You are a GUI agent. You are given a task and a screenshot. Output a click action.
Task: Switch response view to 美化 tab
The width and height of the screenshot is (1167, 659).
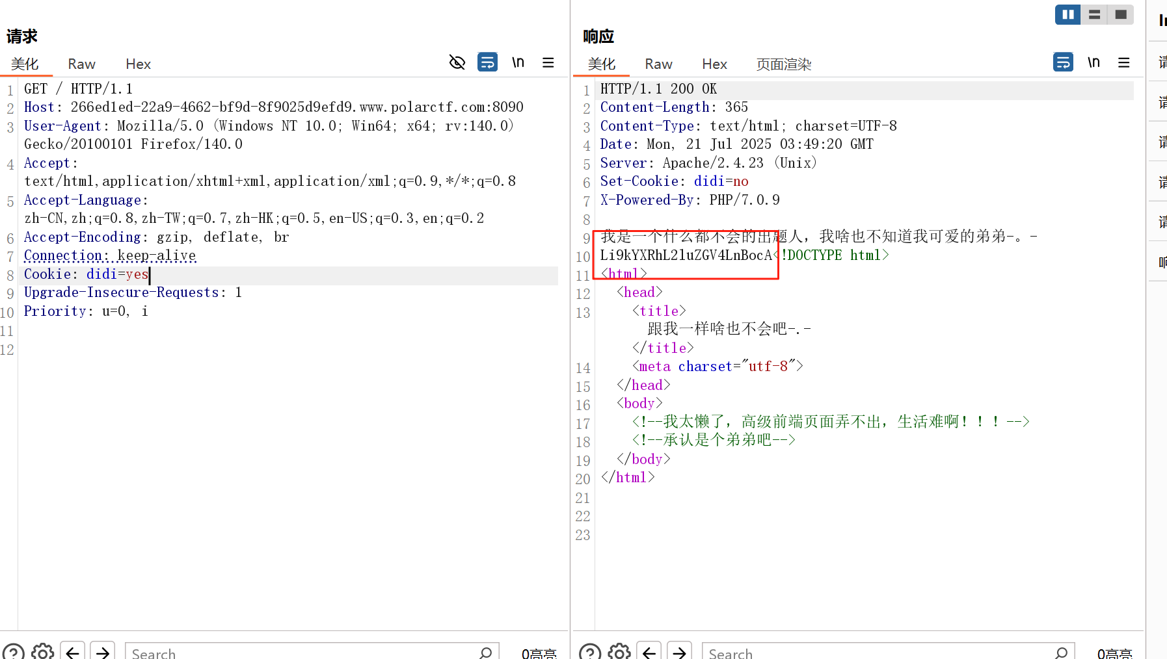[x=601, y=64]
